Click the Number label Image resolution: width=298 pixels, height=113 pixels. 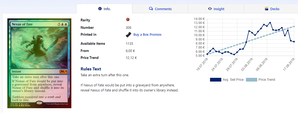click(87, 27)
